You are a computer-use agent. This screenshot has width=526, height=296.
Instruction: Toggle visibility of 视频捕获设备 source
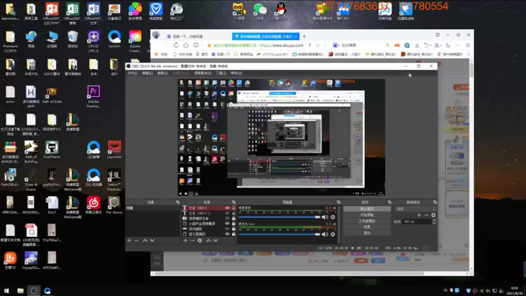coord(227,218)
